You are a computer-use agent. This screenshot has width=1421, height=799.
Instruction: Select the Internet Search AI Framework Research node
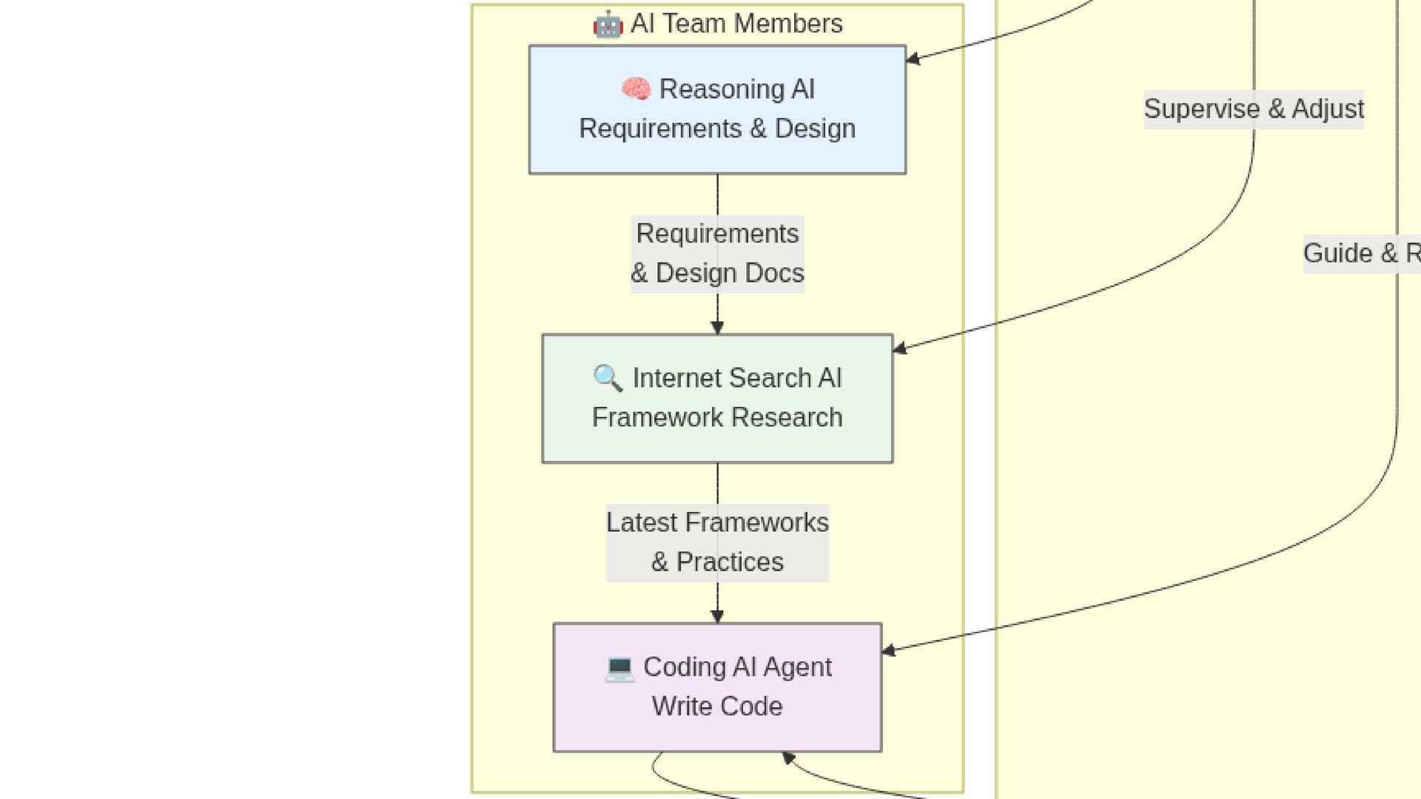click(717, 399)
